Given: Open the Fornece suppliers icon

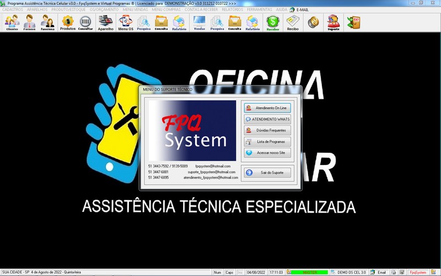Looking at the screenshot, I should [x=30, y=23].
